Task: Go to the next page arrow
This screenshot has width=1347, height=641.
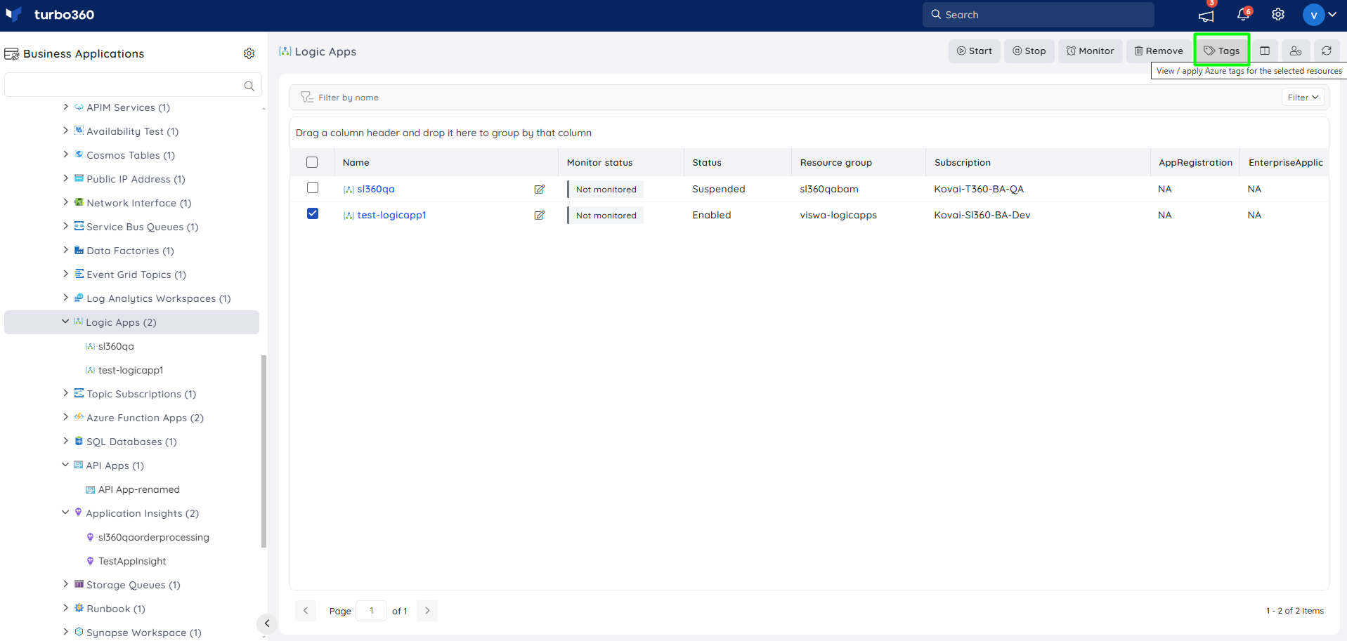Action: pyautogui.click(x=427, y=611)
